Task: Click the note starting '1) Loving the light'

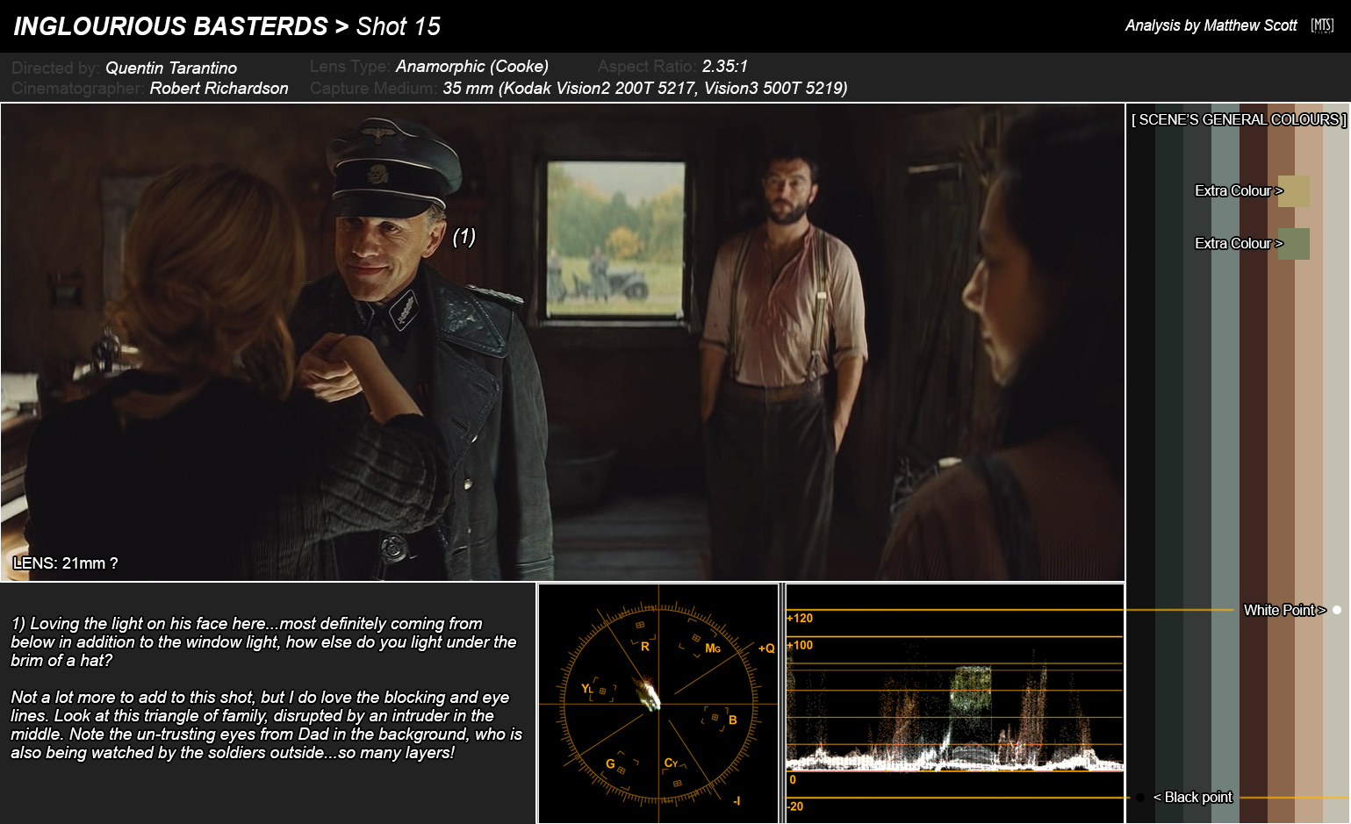Action: 263,641
